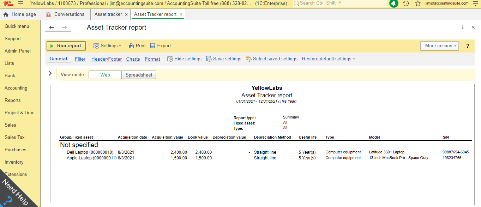
Task: Open the notifications bell icon
Action: 394,4
